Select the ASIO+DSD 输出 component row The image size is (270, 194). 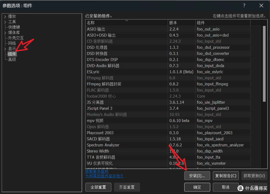(x=168, y=35)
